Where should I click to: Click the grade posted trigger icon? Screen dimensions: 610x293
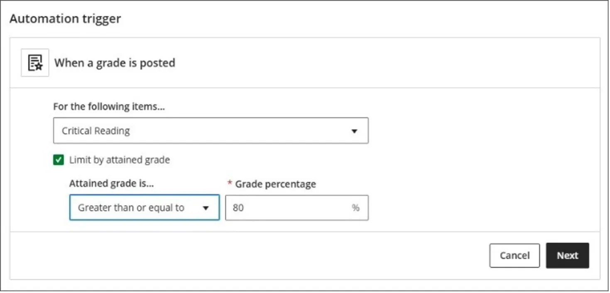tap(35, 63)
